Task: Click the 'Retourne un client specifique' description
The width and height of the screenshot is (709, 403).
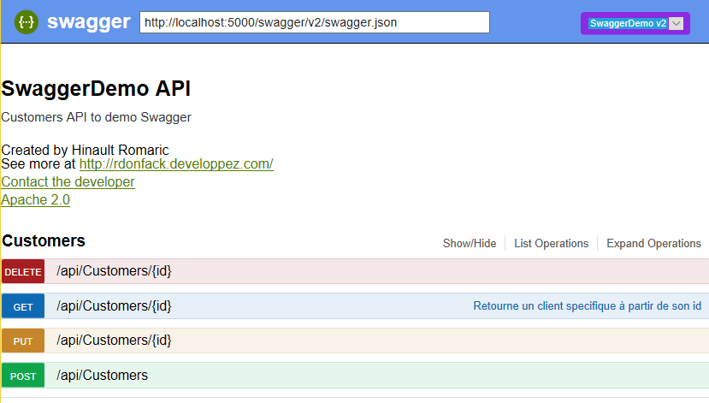Action: click(x=587, y=306)
